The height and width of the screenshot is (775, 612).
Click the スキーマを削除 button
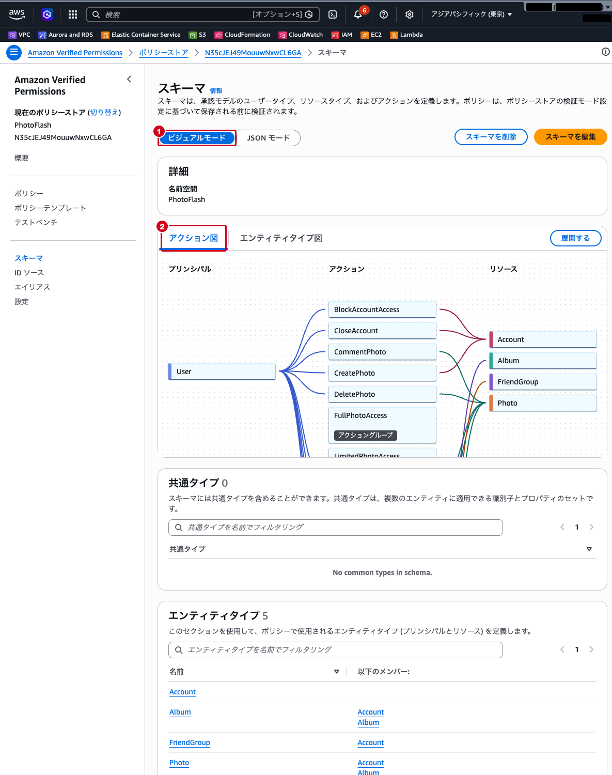click(x=491, y=137)
